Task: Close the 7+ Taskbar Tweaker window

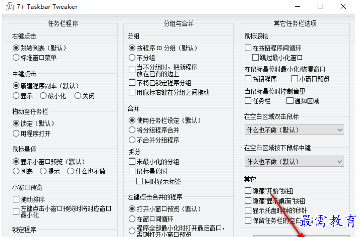Action: 343,6
